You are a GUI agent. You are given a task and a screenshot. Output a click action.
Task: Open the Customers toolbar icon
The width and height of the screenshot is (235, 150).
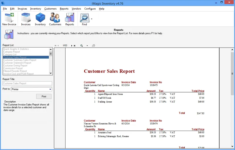point(55,19)
